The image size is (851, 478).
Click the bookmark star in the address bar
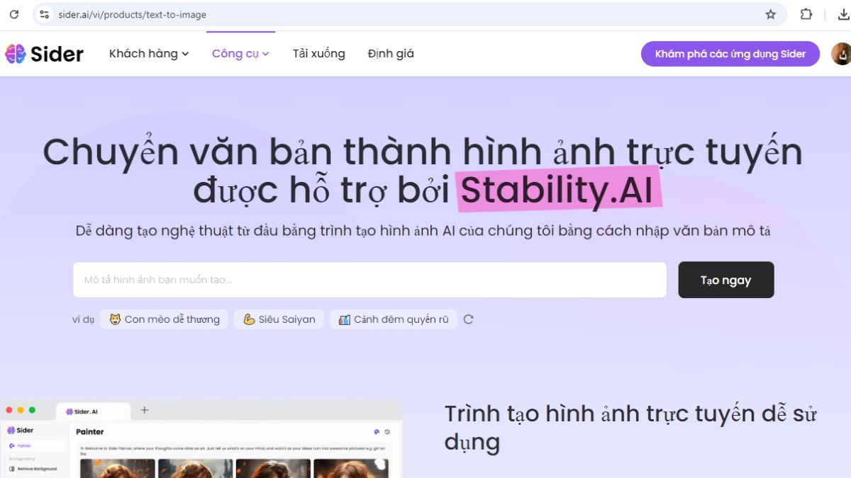point(769,14)
